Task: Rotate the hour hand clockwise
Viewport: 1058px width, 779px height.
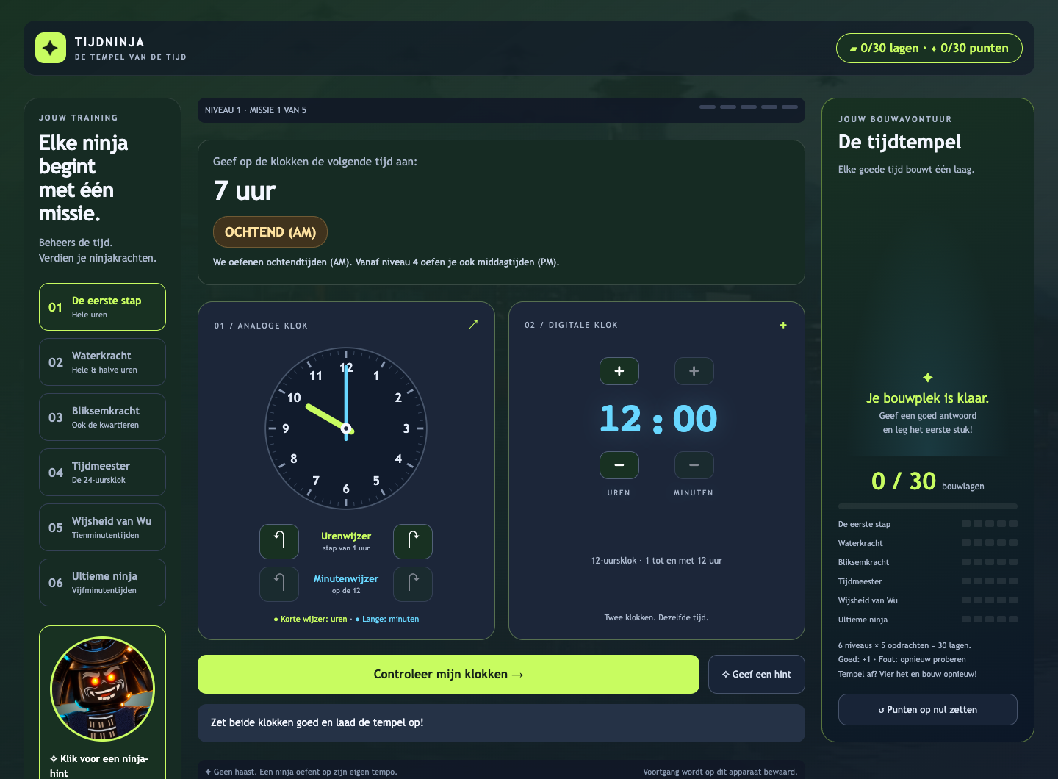Action: 413,542
